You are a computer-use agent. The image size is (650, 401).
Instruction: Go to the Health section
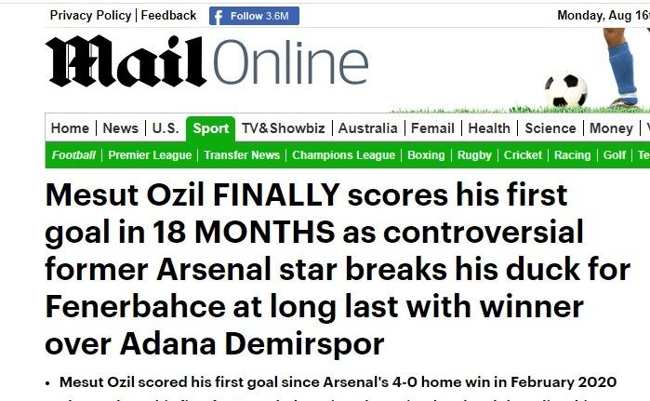tap(489, 128)
